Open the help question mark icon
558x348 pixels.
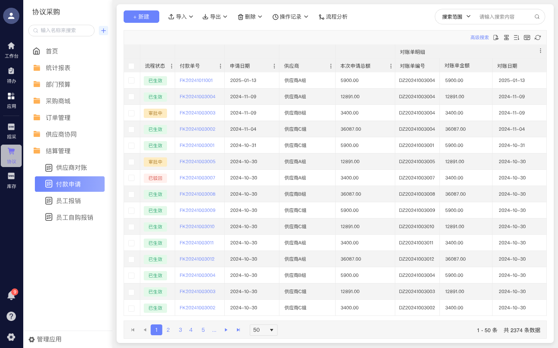tap(11, 316)
